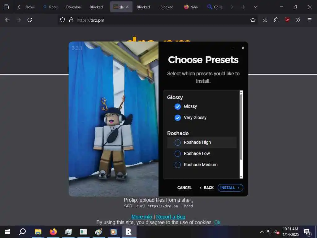Open the More info link
The height and width of the screenshot is (238, 317).
(x=142, y=217)
